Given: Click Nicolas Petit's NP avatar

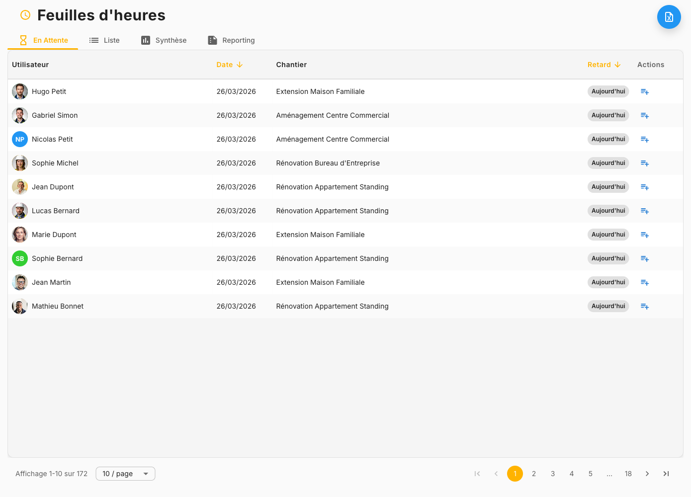Looking at the screenshot, I should click(x=20, y=139).
